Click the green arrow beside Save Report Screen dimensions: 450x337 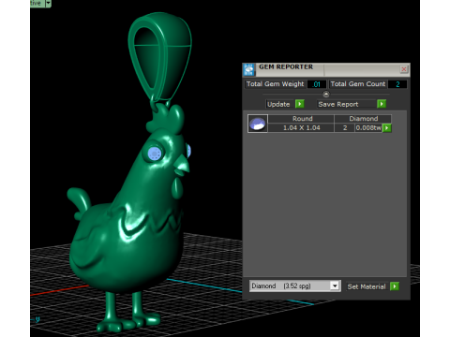[382, 104]
